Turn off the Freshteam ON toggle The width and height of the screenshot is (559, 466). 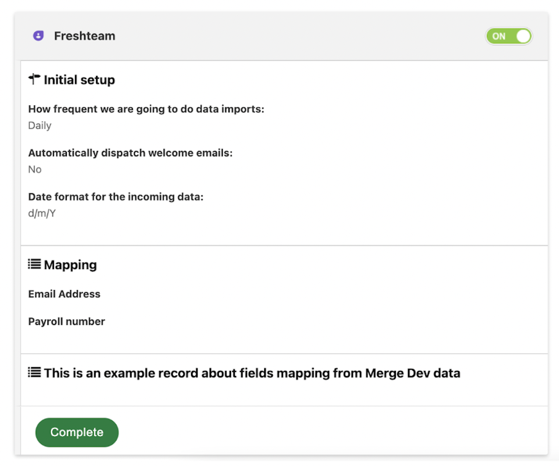click(x=509, y=36)
